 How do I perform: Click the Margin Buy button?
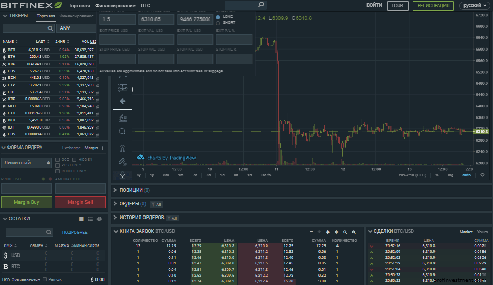[x=26, y=202]
